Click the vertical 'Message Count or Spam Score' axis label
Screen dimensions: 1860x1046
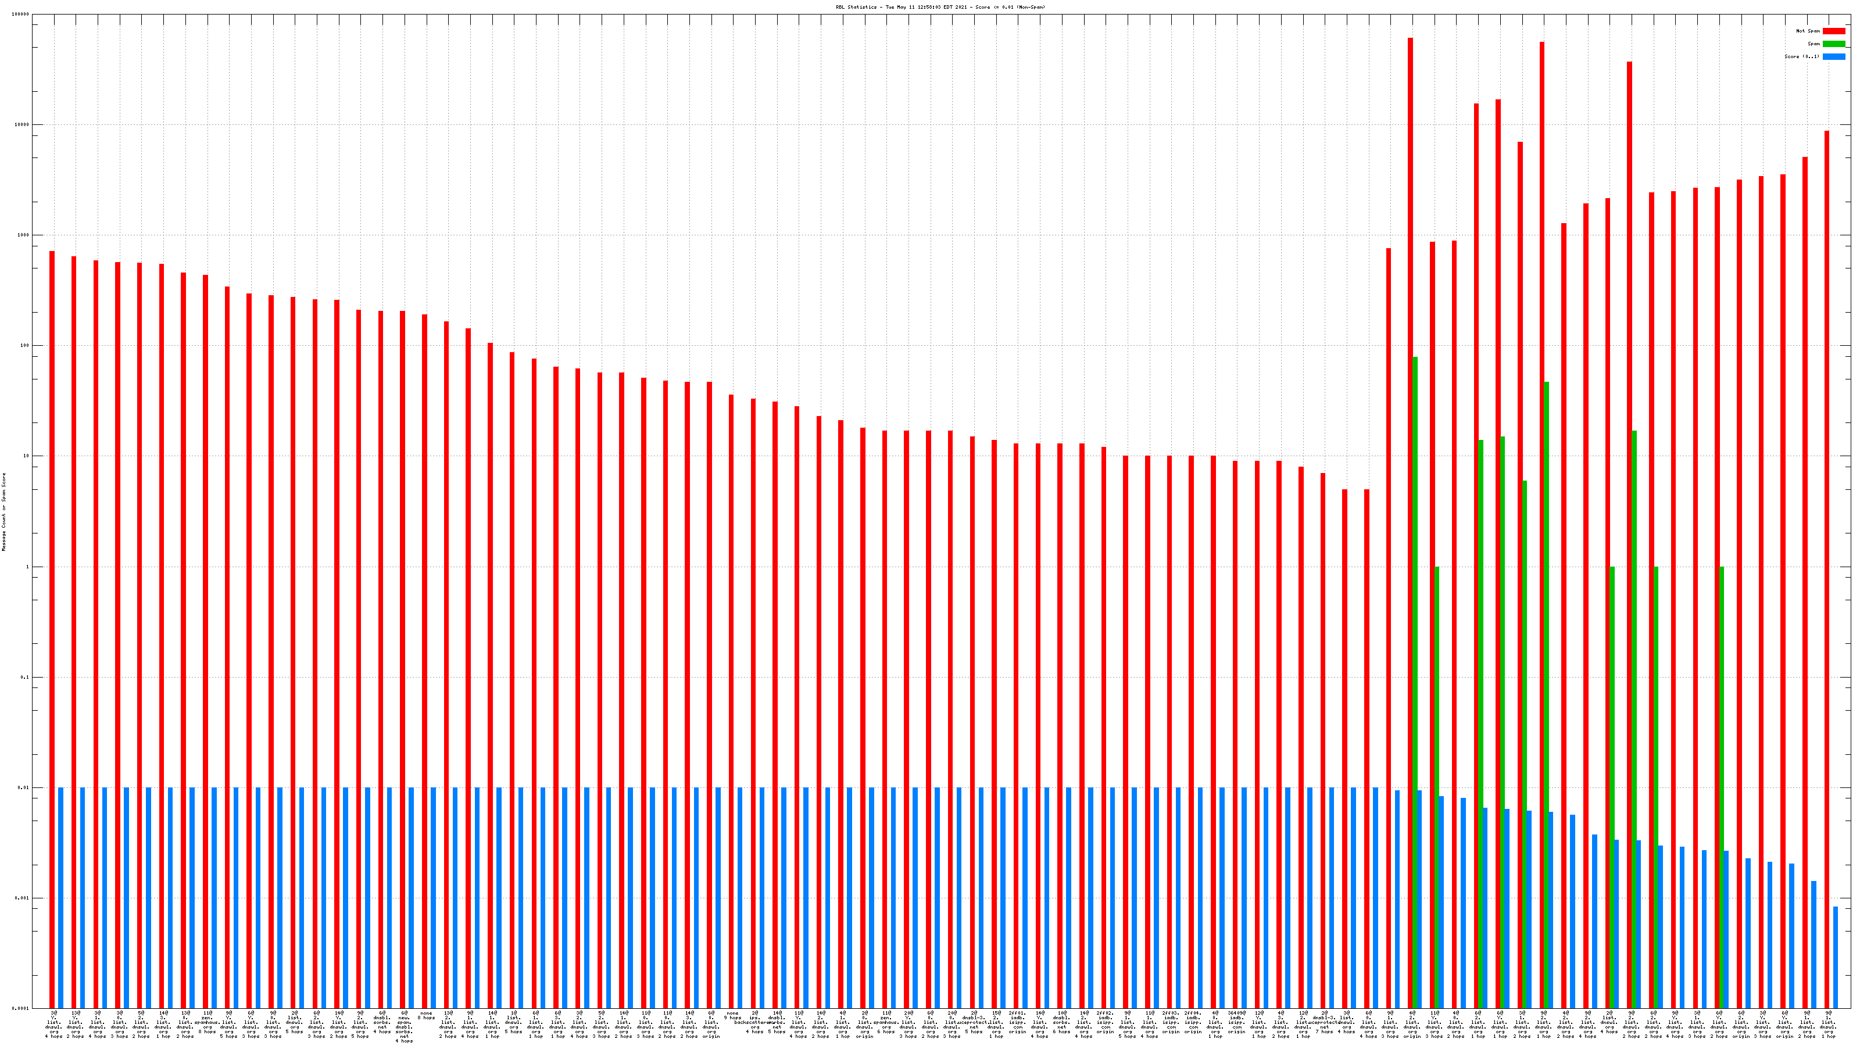tap(3, 512)
